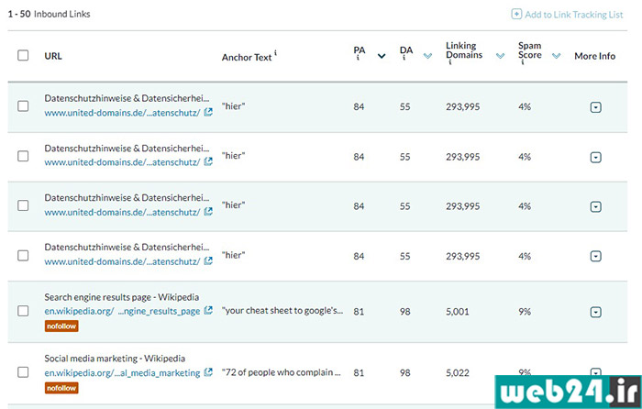
Task: Click anchor text "72 of people who complain ..."
Action: [282, 372]
